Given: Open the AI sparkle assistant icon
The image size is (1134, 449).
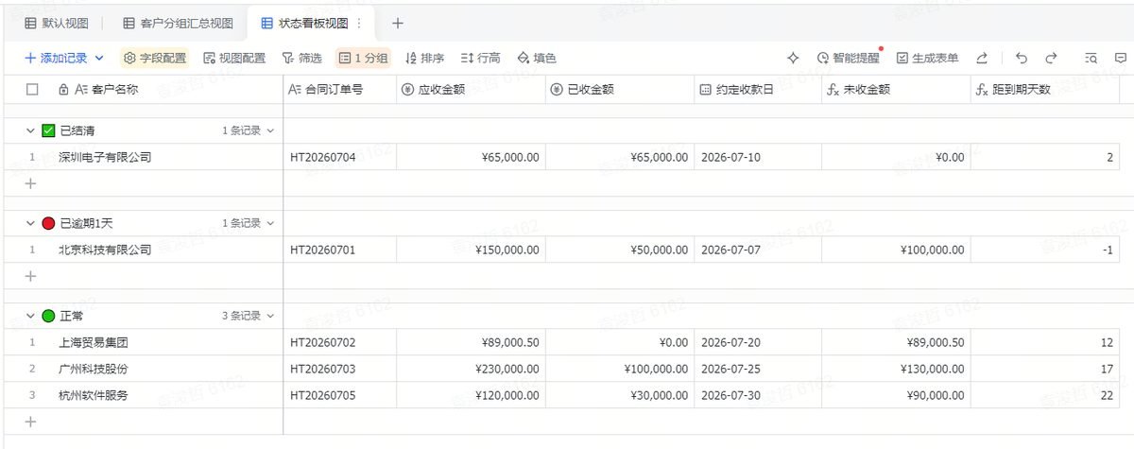Looking at the screenshot, I should pyautogui.click(x=793, y=59).
